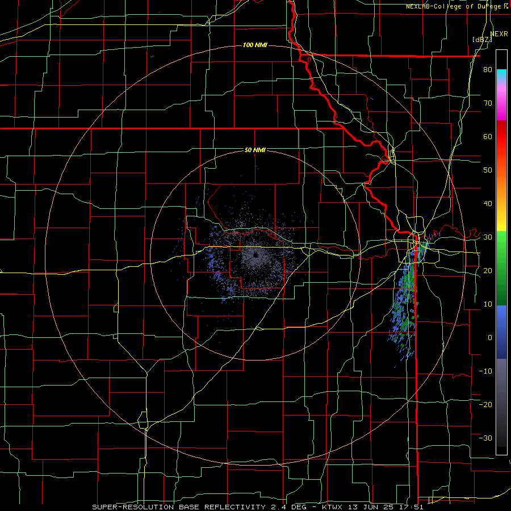Click the 40 value on the dBZ scale
The image size is (511, 511).
[488, 204]
